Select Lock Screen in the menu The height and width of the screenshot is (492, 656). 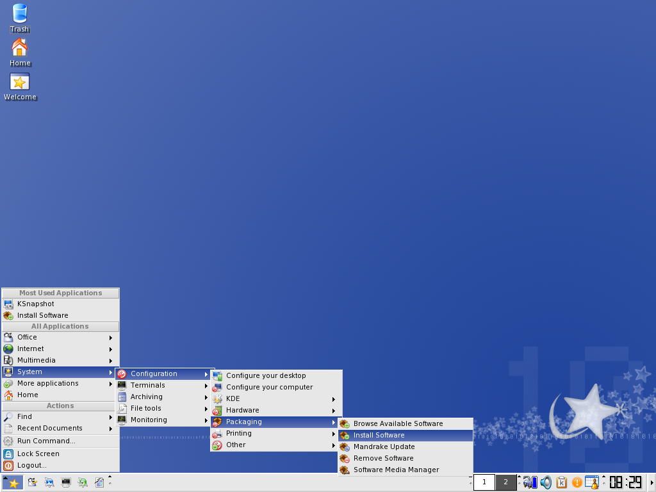tap(61, 454)
